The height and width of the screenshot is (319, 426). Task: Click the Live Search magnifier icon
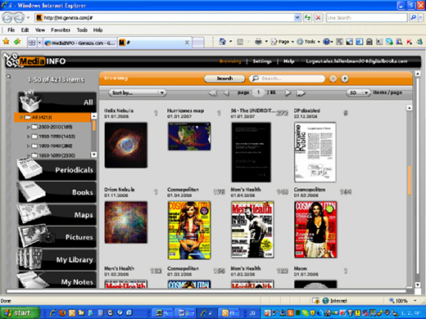(413, 18)
